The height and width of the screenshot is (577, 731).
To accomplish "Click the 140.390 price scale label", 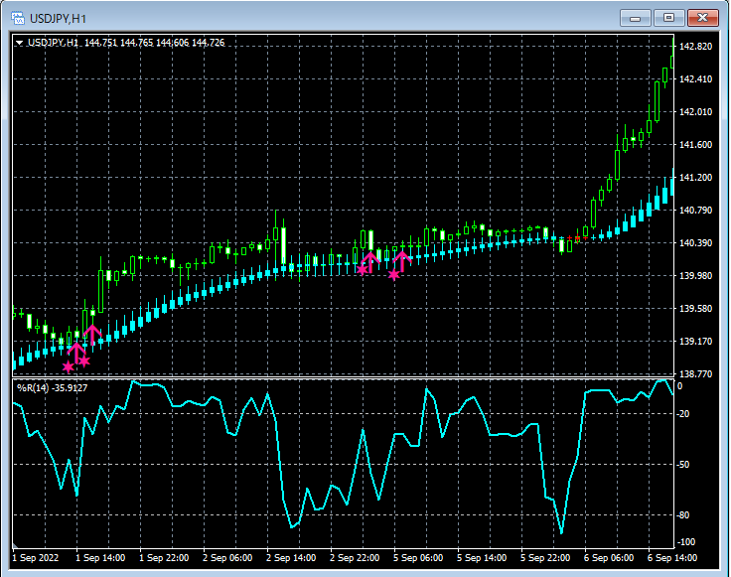I will pos(695,243).
